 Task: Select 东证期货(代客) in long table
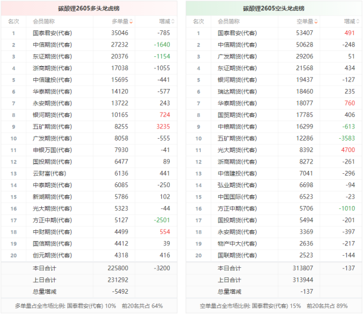[x=52, y=56]
